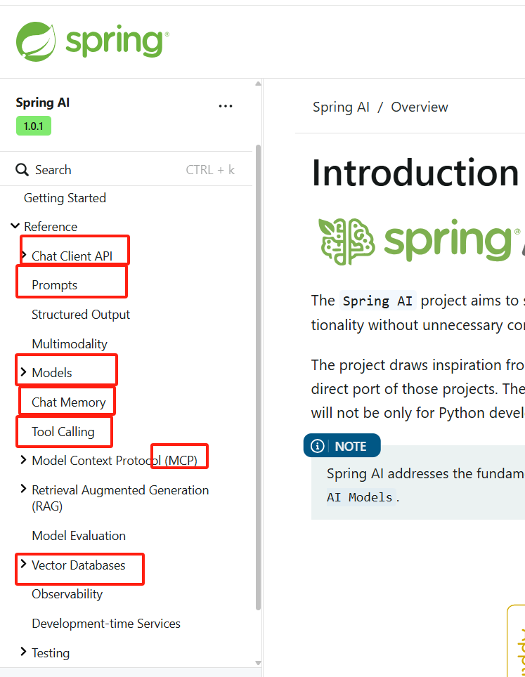Click the Spring AI brain logo image

pyautogui.click(x=346, y=242)
